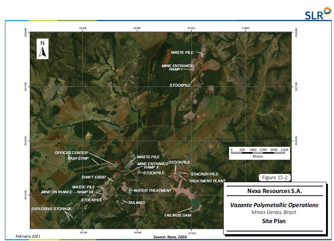Click the teal pond at Tailings Dam
The image size is (334, 241).
click(x=196, y=204)
